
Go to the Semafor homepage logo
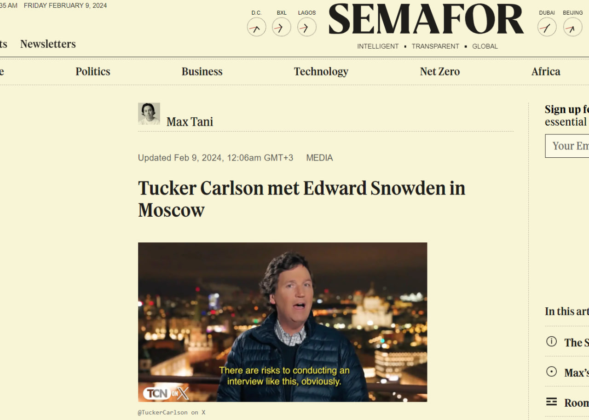click(x=426, y=19)
